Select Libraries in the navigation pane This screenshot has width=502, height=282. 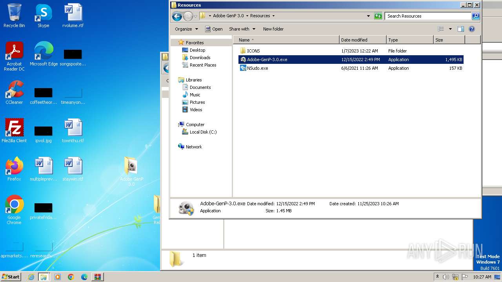pos(194,80)
